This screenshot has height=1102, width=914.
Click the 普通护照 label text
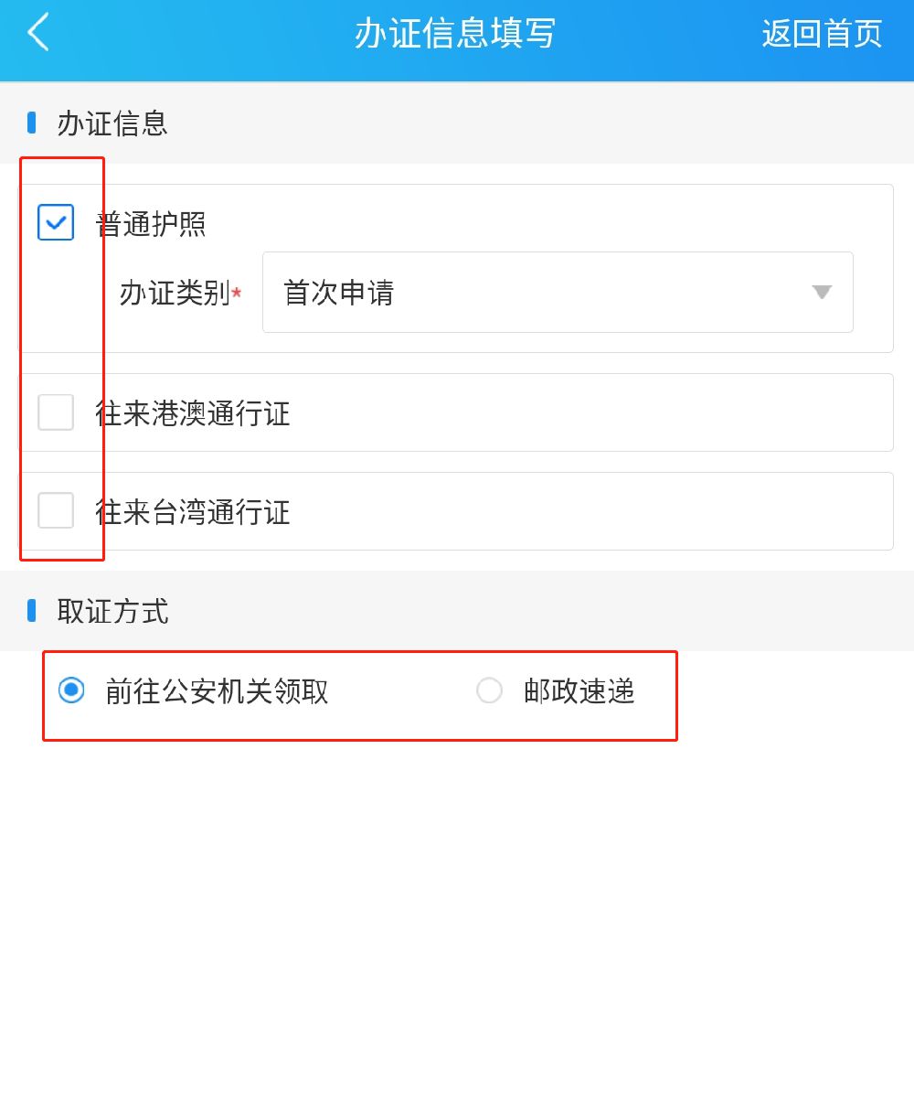click(x=151, y=224)
